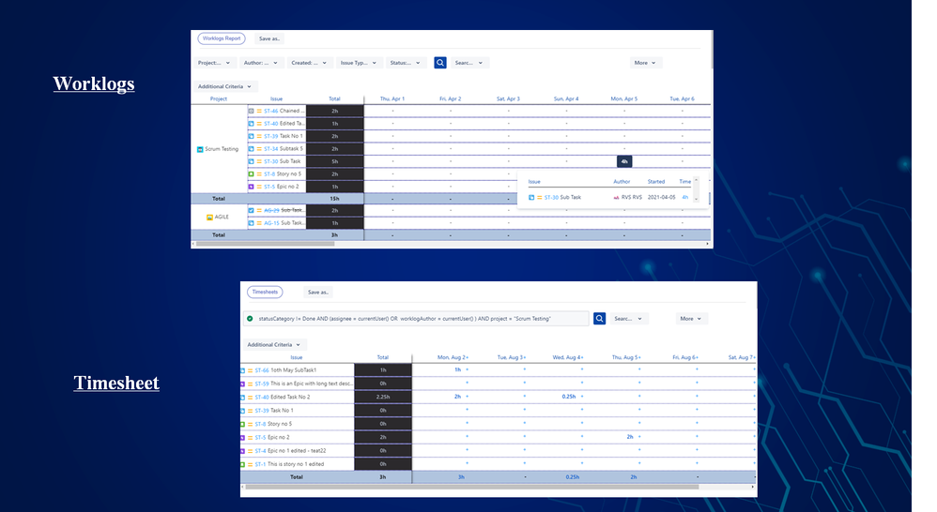Click the AGILE project icon
The image size is (937, 512).
(x=209, y=218)
